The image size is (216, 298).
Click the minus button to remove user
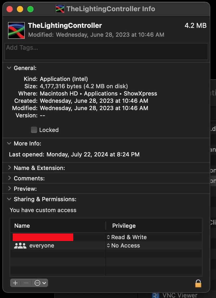click(26, 283)
